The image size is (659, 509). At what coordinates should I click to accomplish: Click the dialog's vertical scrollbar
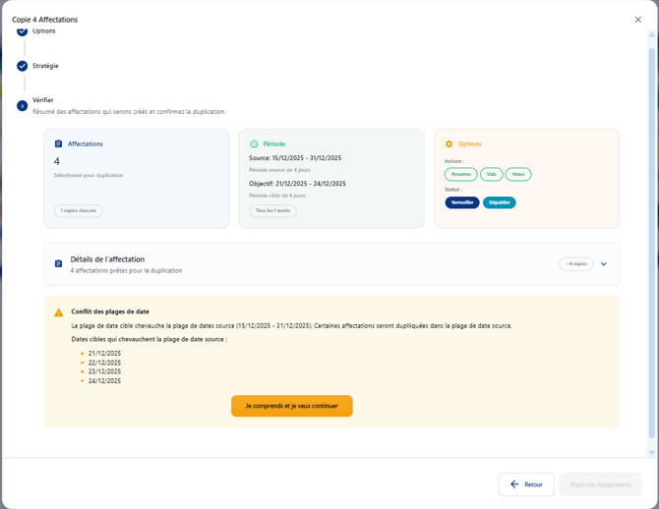click(x=651, y=236)
